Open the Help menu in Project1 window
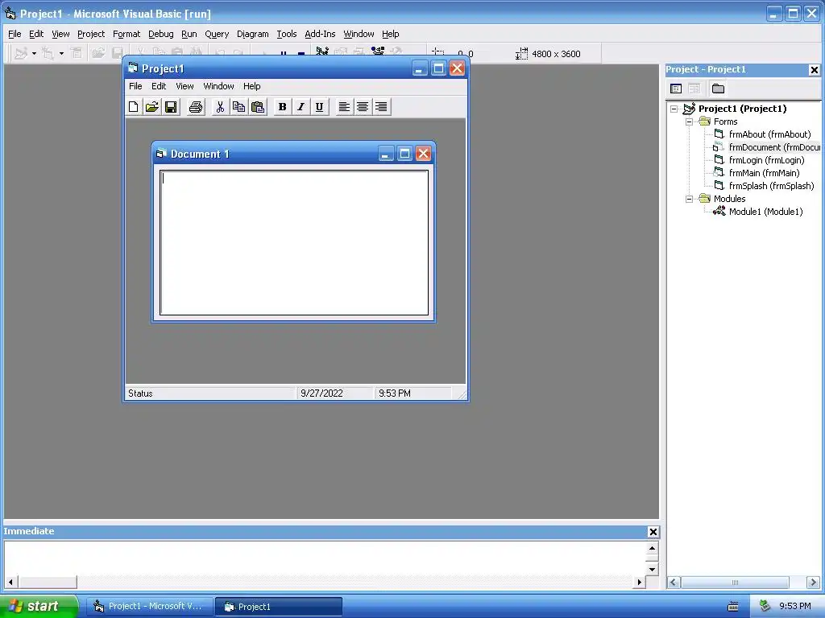Viewport: 825px width, 618px height. click(251, 86)
